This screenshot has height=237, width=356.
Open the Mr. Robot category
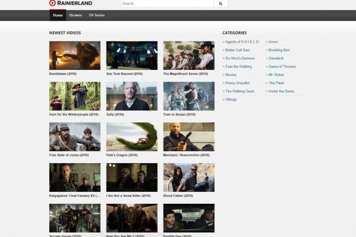pyautogui.click(x=276, y=75)
